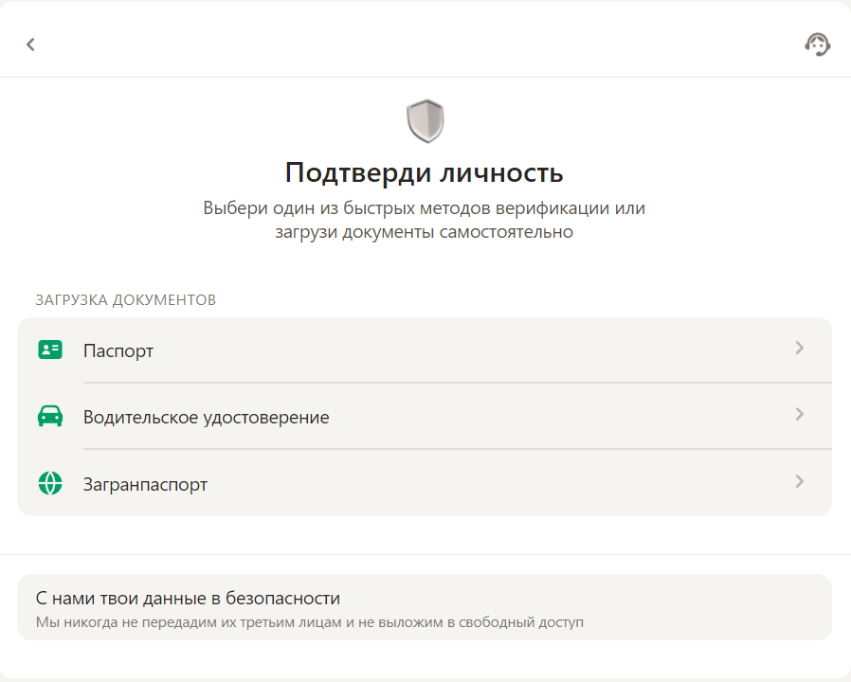Click 'Мы никогда не передадим' note text

click(x=309, y=622)
